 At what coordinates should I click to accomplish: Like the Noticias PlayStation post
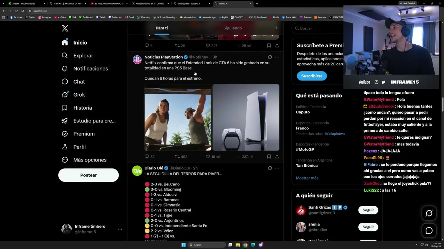[x=208, y=157]
